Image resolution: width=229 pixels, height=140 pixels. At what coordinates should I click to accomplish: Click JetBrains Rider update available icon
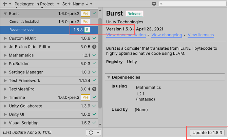coord(94,47)
